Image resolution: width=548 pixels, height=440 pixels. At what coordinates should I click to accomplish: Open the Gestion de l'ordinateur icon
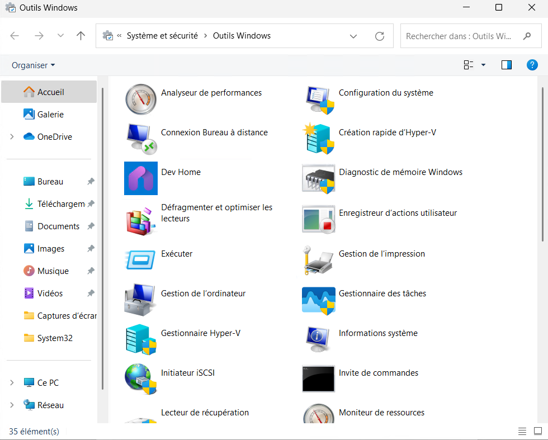coord(140,300)
